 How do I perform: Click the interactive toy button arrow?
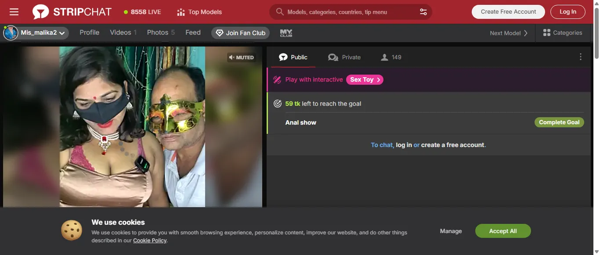[x=378, y=80]
